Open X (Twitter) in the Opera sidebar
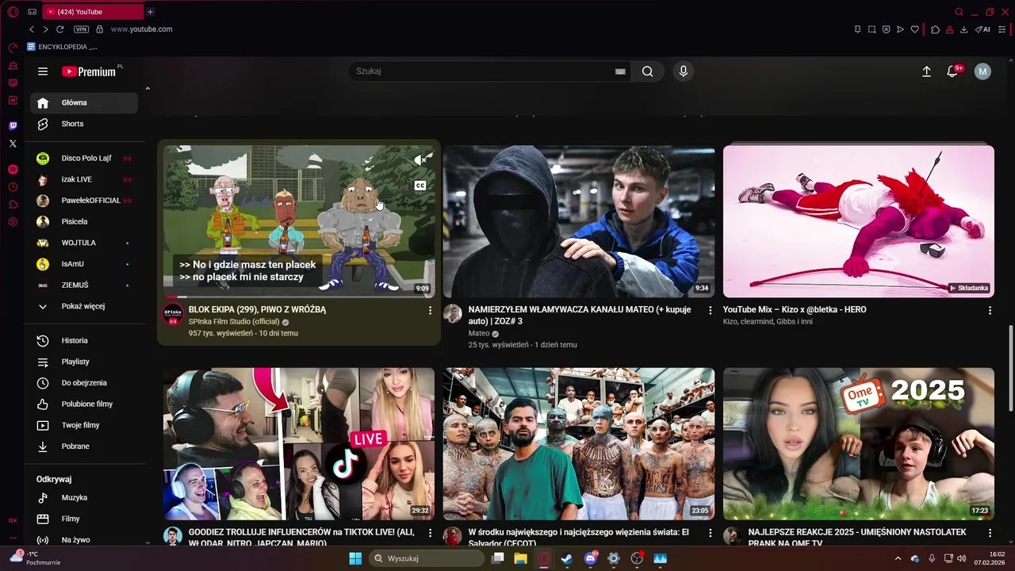1015x571 pixels. 13,144
